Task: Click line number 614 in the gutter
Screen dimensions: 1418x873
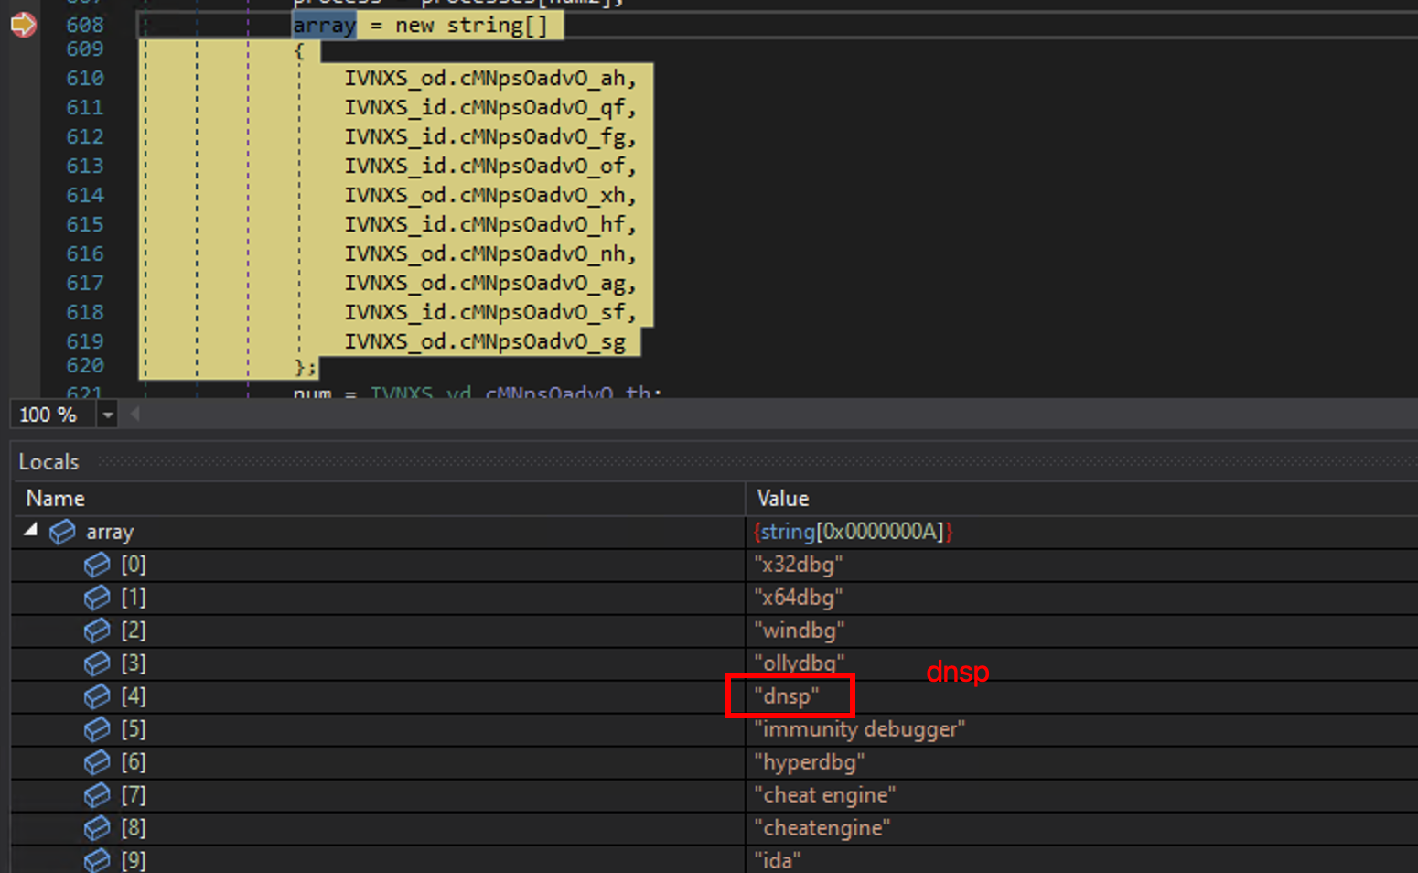Action: tap(85, 195)
